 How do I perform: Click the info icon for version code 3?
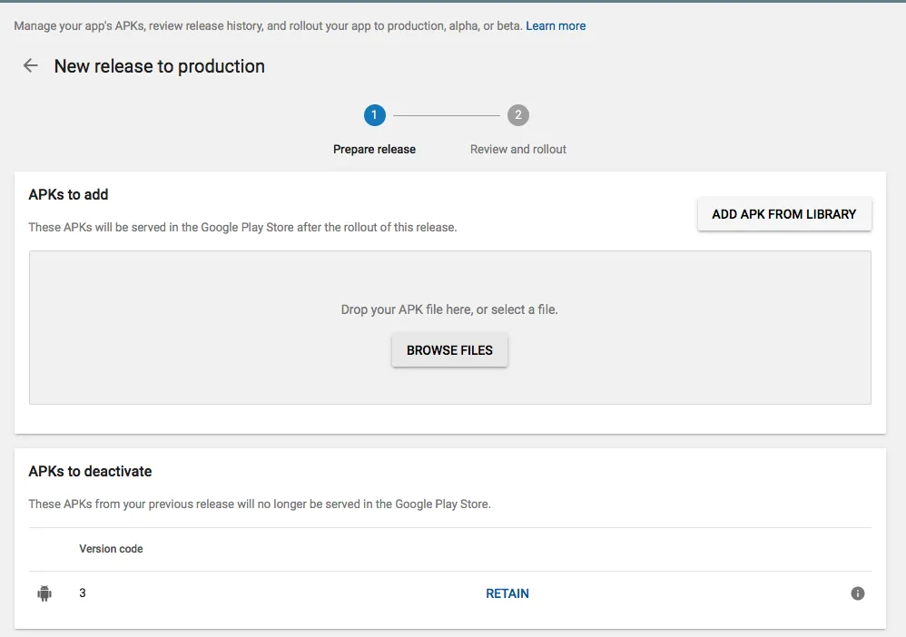pos(857,593)
